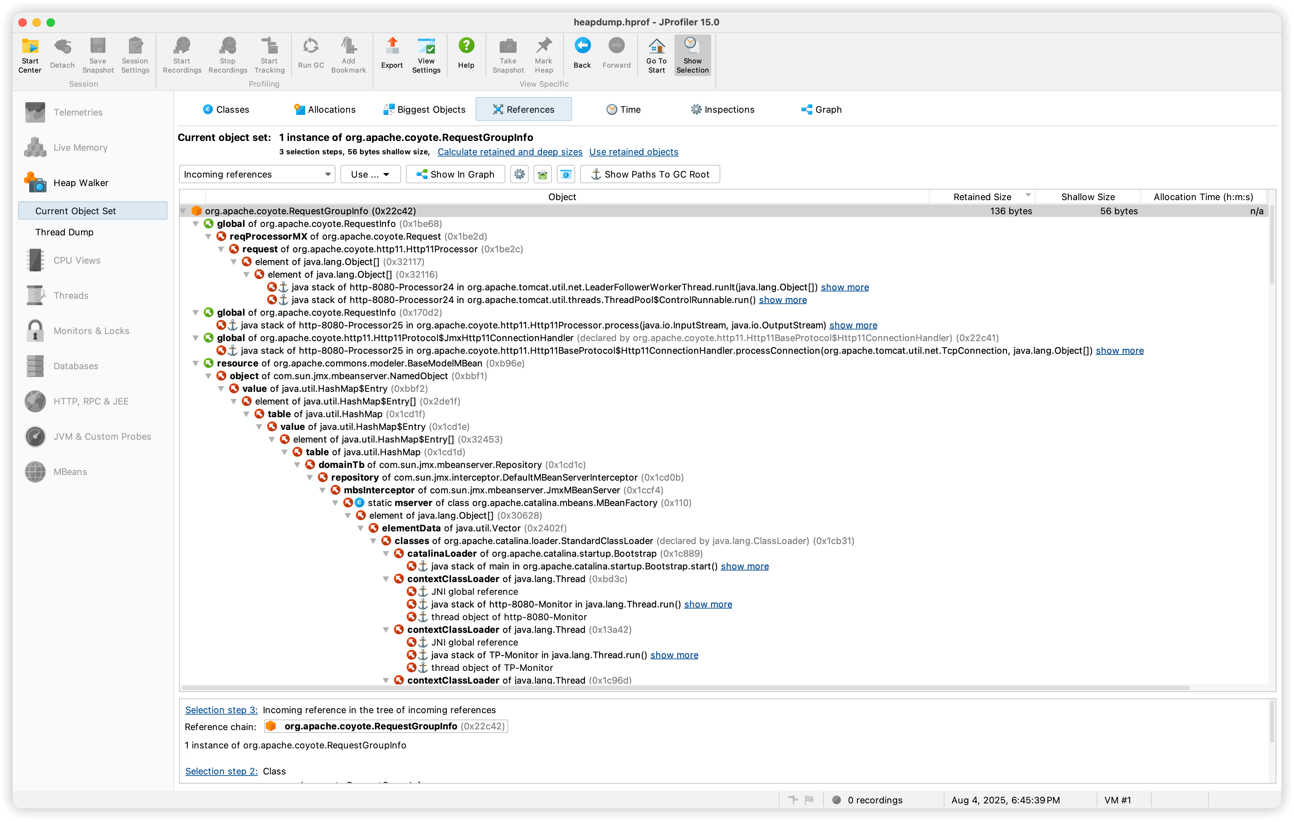Select Thread Dump in sidebar
The image size is (1294, 821).
(64, 232)
